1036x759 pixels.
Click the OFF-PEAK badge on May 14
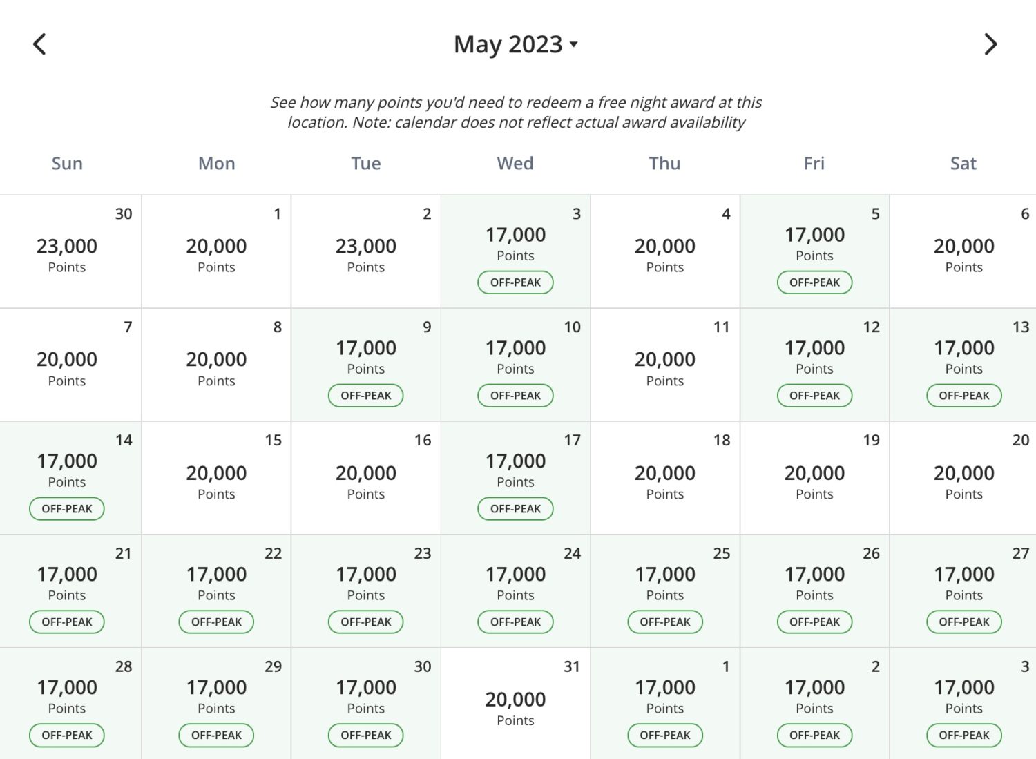pyautogui.click(x=66, y=508)
